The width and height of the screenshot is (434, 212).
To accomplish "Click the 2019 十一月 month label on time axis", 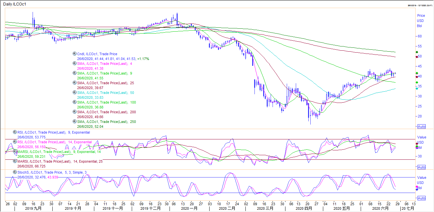I will [x=113, y=208].
